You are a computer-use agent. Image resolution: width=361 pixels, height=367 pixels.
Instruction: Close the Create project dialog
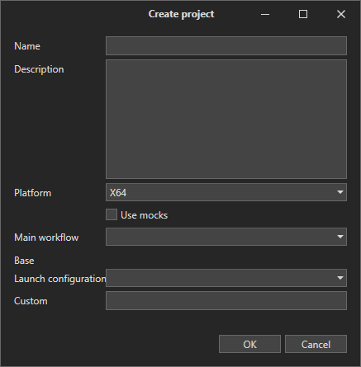point(341,14)
